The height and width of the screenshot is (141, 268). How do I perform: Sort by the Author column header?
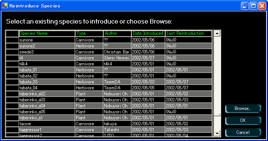coord(117,33)
